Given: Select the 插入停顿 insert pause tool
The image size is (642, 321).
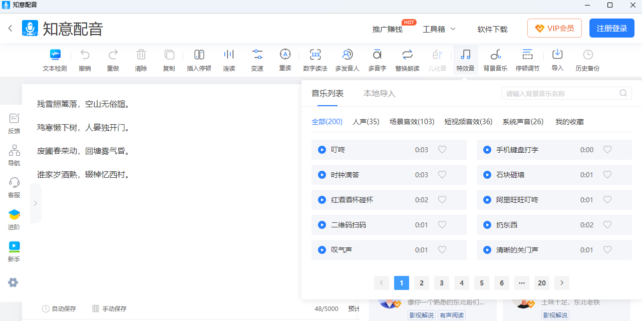Looking at the screenshot, I should pyautogui.click(x=199, y=55).
